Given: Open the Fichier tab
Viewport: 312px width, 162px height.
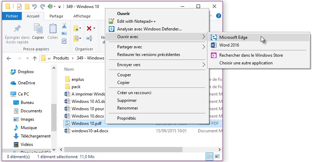Looking at the screenshot, I should coord(12,16).
